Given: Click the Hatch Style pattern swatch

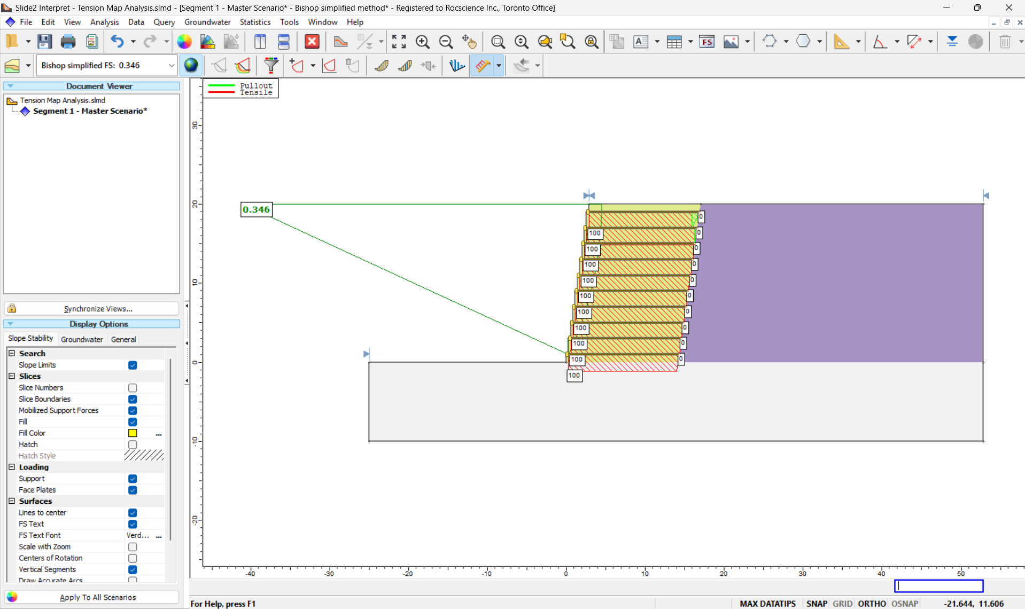Looking at the screenshot, I should [144, 456].
